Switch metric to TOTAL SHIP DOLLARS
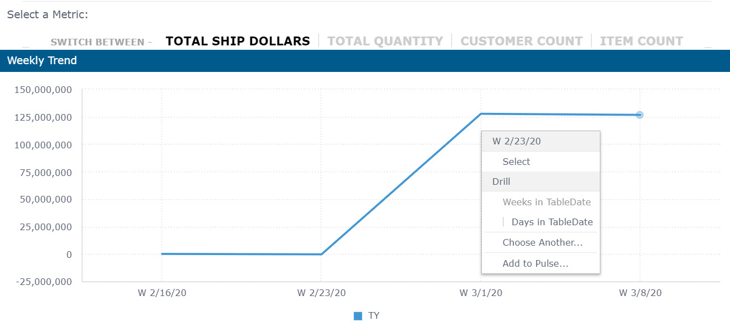 point(238,41)
